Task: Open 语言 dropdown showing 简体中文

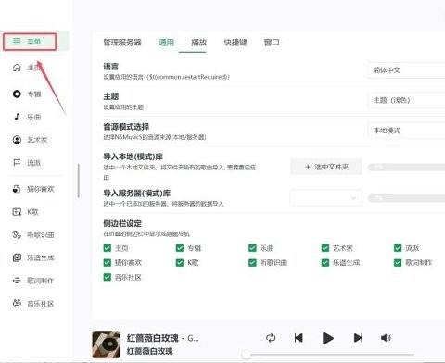Action: point(406,70)
